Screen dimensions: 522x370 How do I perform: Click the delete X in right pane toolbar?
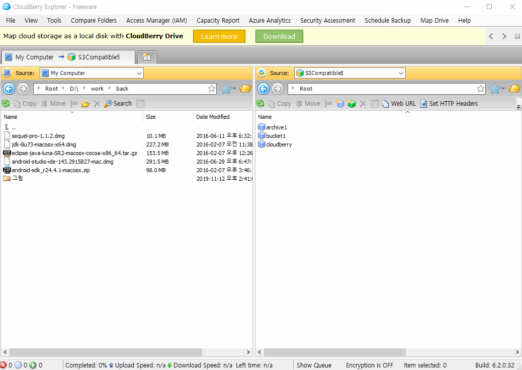363,104
